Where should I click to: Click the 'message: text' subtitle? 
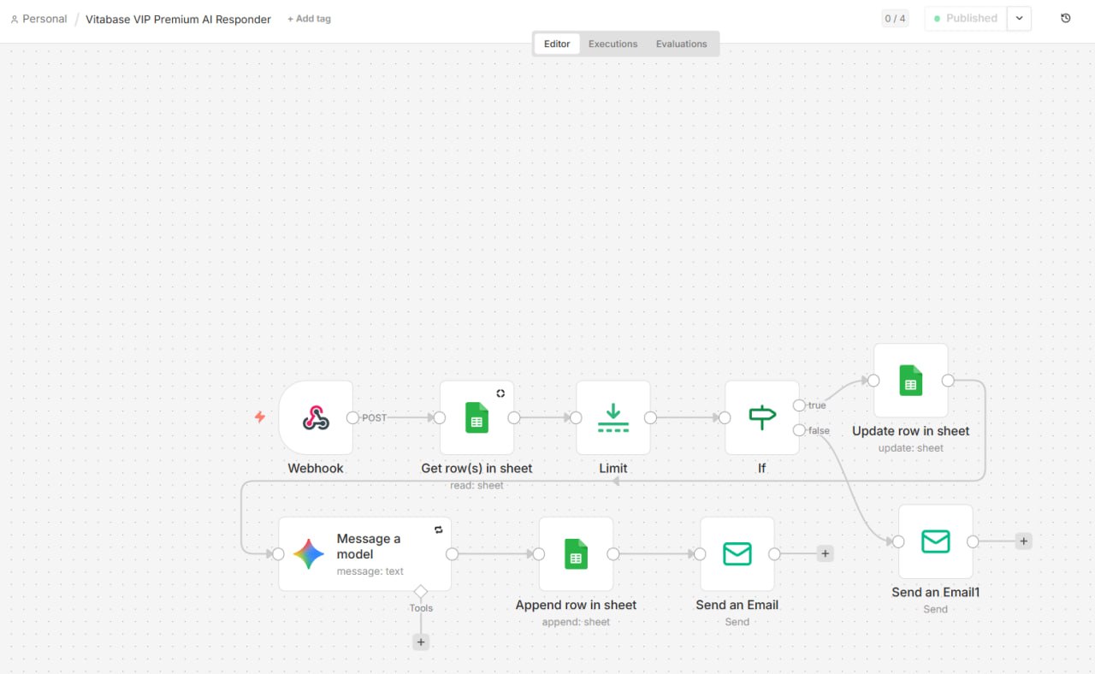click(370, 571)
